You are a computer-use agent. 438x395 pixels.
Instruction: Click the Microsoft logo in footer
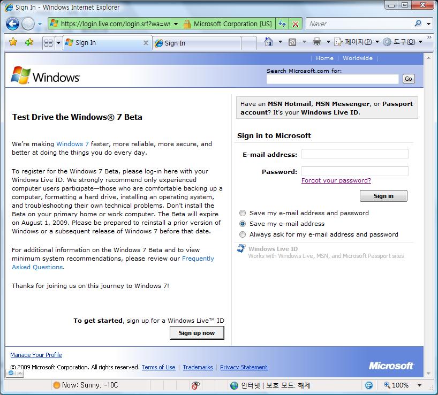coord(391,366)
